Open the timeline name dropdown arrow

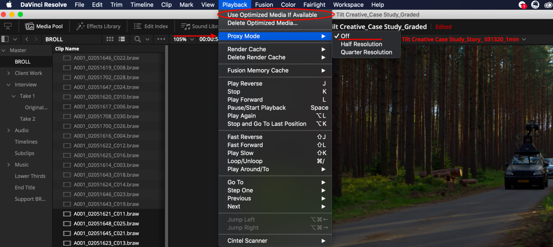point(524,39)
